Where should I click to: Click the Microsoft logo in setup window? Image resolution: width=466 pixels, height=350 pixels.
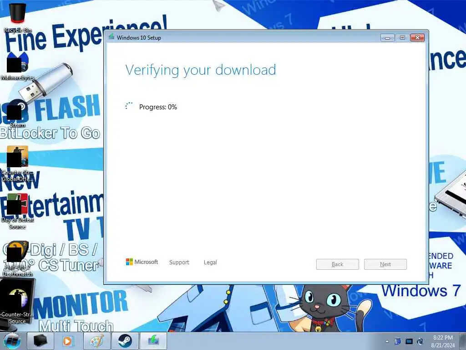click(142, 262)
